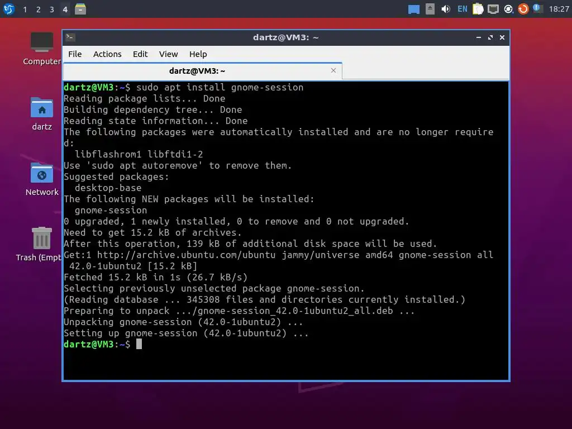Open the Edit menu
572x429 pixels.
coord(140,54)
